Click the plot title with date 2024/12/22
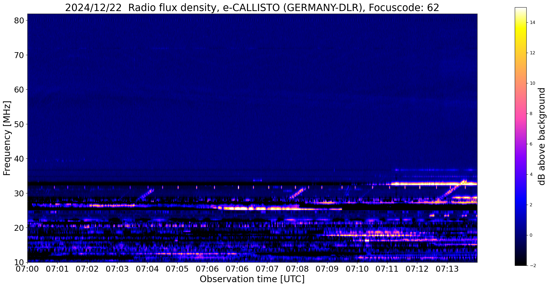Viewport: 550px width, 287px height. pyautogui.click(x=252, y=8)
